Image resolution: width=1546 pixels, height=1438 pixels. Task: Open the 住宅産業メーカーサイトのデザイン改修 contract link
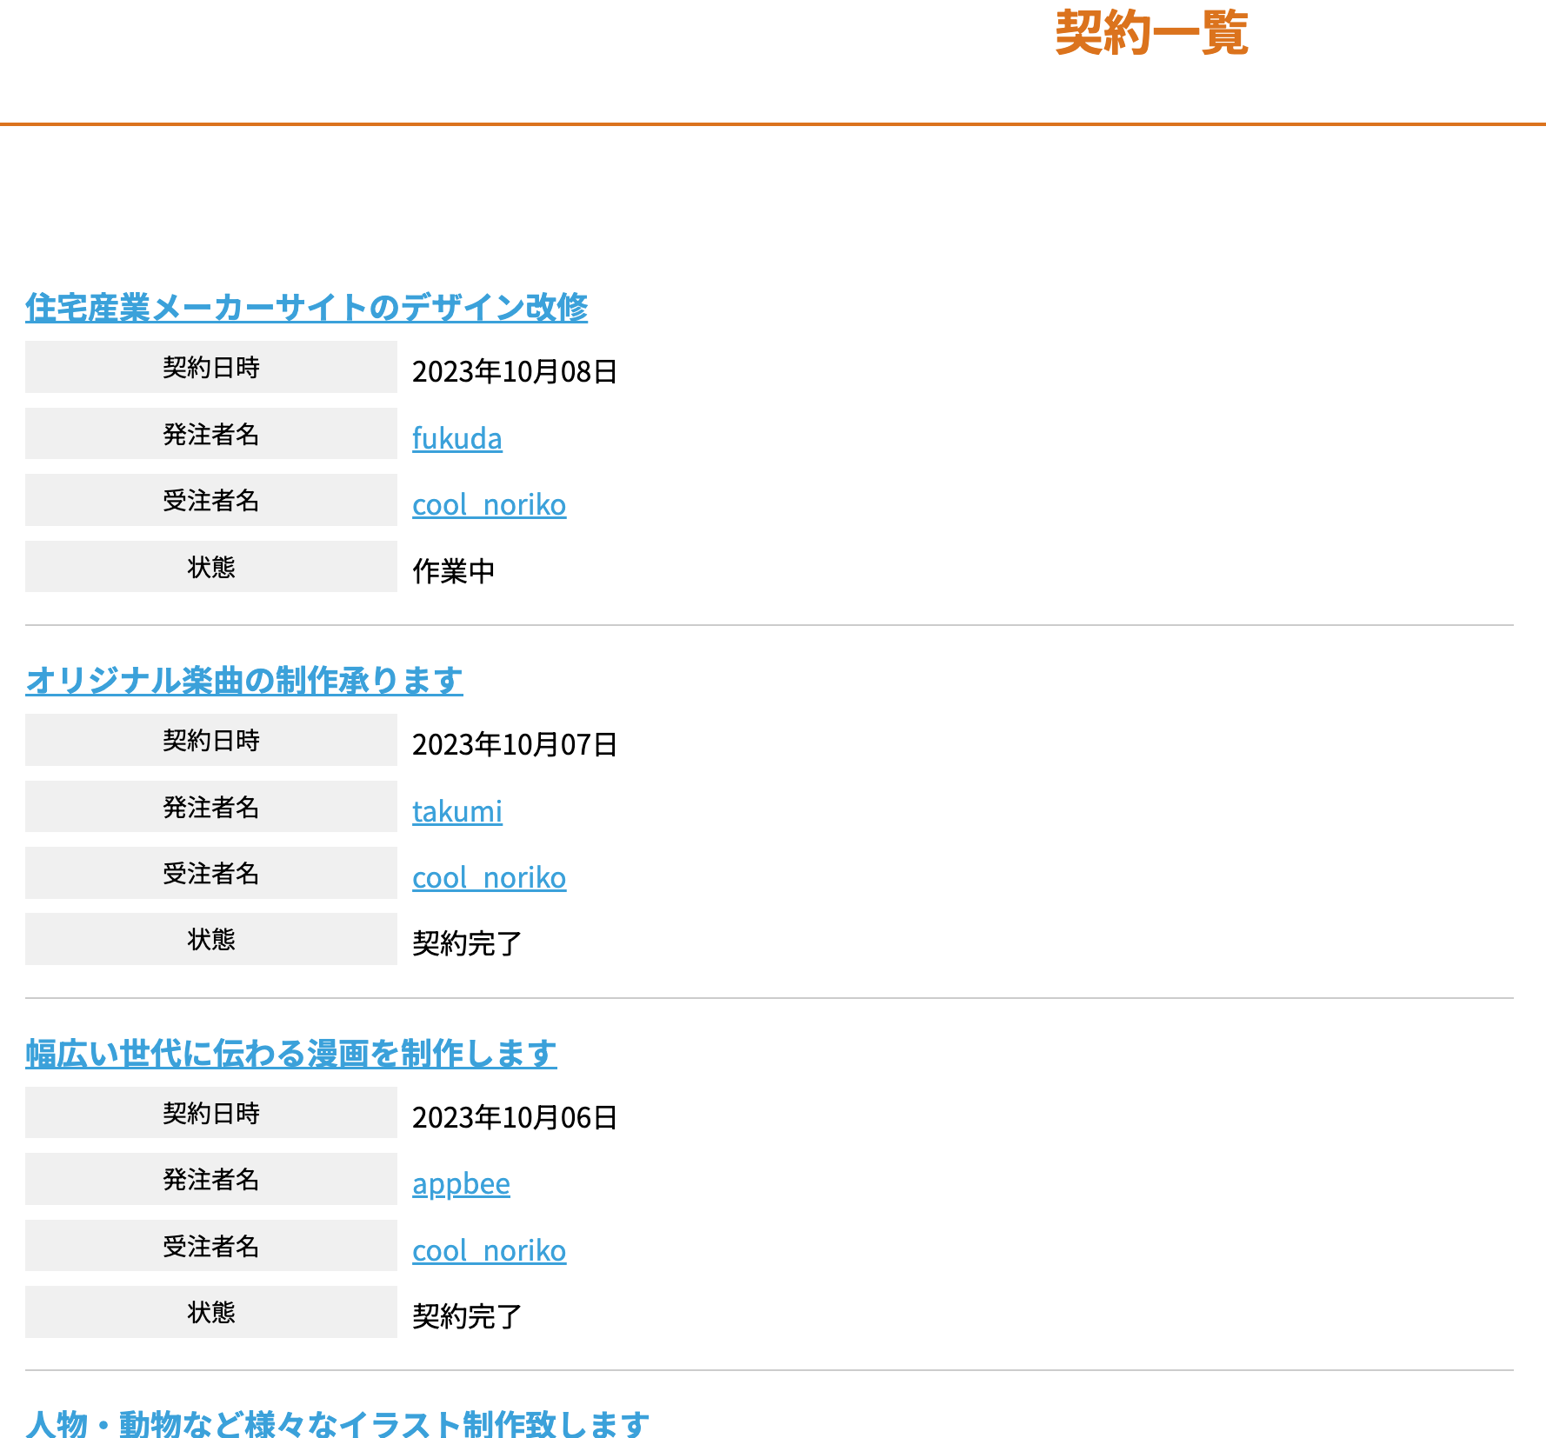pyautogui.click(x=306, y=308)
